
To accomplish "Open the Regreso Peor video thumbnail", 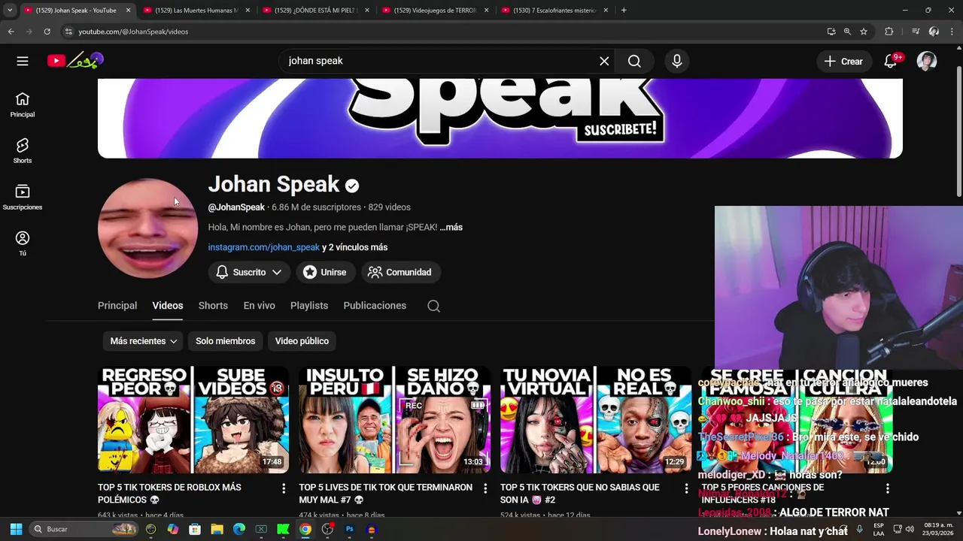I will [x=193, y=420].
